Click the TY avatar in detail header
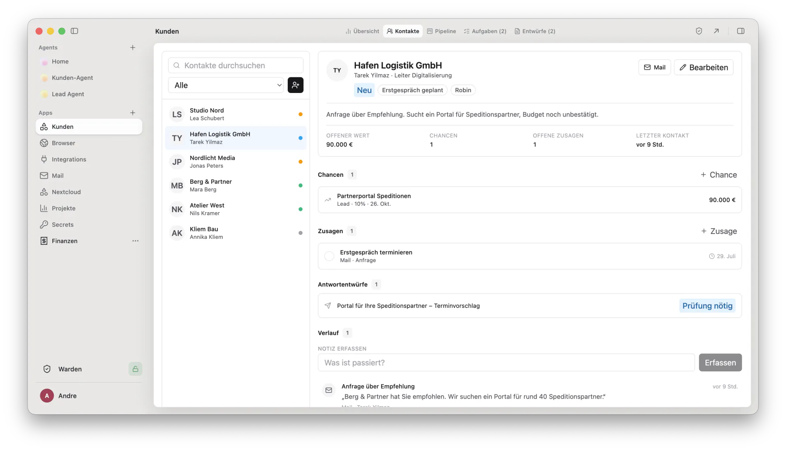The width and height of the screenshot is (786, 451). click(337, 70)
